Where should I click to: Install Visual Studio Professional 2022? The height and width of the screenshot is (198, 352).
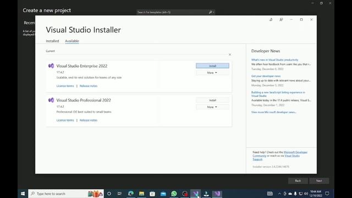tap(212, 100)
